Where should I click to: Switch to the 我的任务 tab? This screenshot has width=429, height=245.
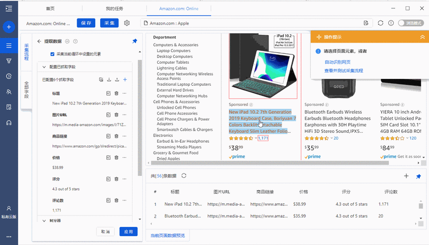114,9
